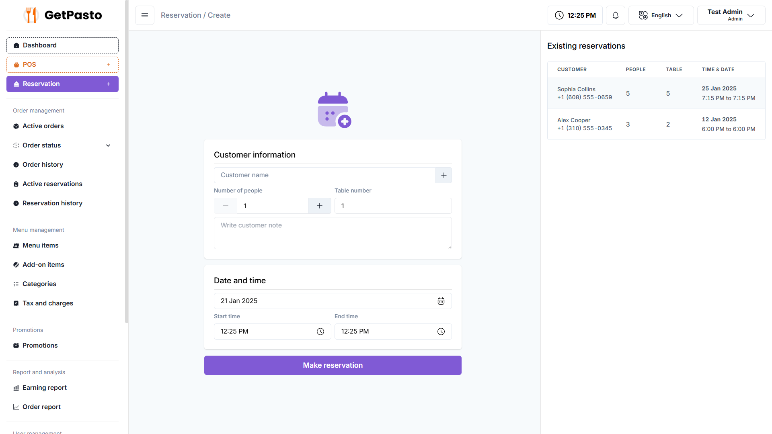Click the add customer plus icon

(443, 175)
